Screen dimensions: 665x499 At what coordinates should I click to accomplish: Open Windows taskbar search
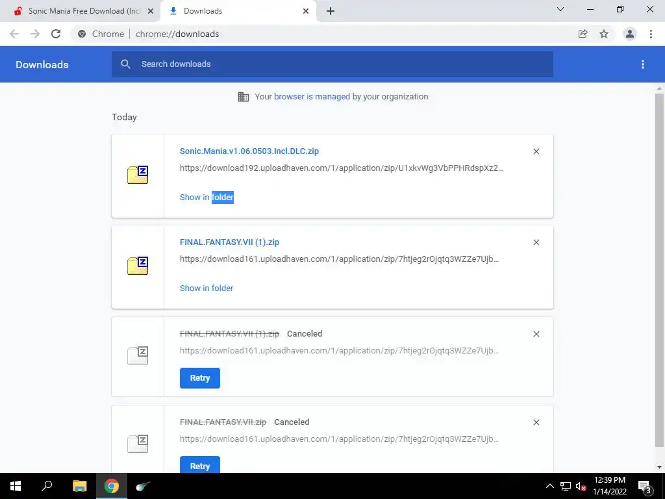coord(47,486)
